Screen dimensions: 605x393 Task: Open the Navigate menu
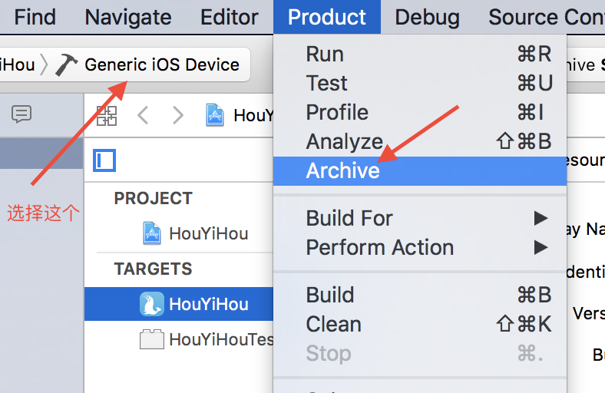pyautogui.click(x=128, y=17)
